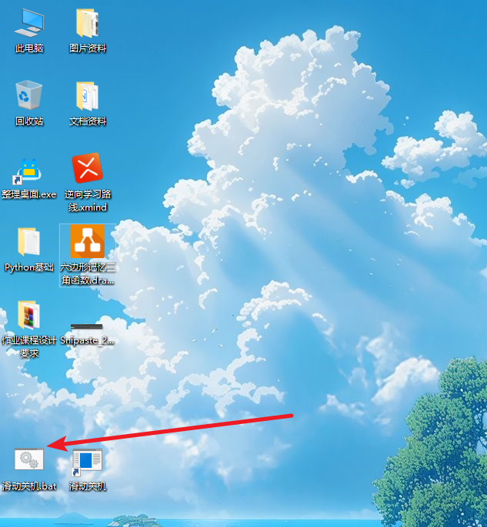Select the Python基础 folder icon
The width and height of the screenshot is (487, 527).
pos(29,242)
